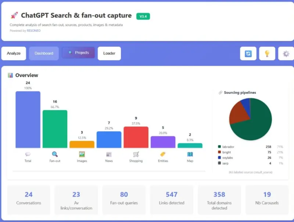Open the Dashboard tab
Screen dimensions: 294x222
click(44, 53)
